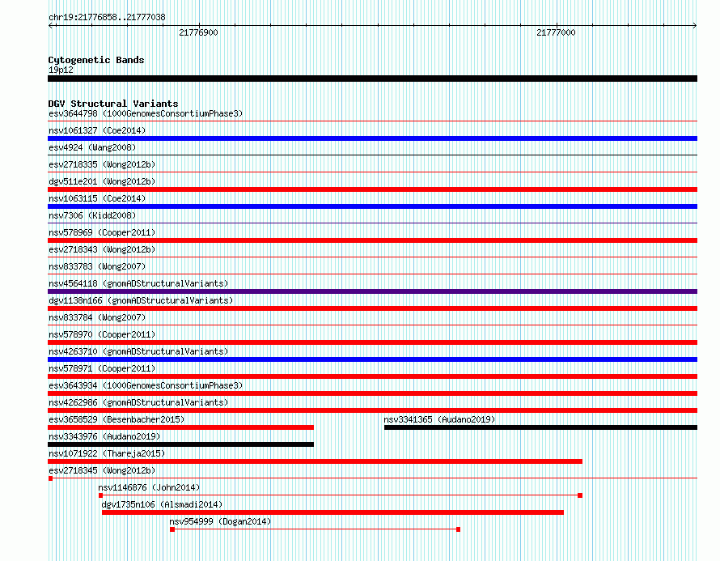
Task: Click right red endpoint of nsv954999 feature
Action: coord(459,529)
